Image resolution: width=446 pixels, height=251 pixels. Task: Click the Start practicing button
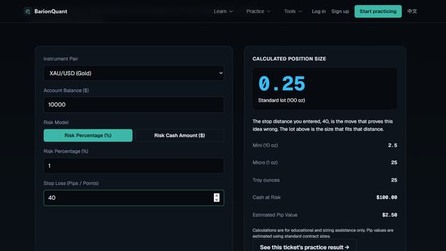point(378,11)
